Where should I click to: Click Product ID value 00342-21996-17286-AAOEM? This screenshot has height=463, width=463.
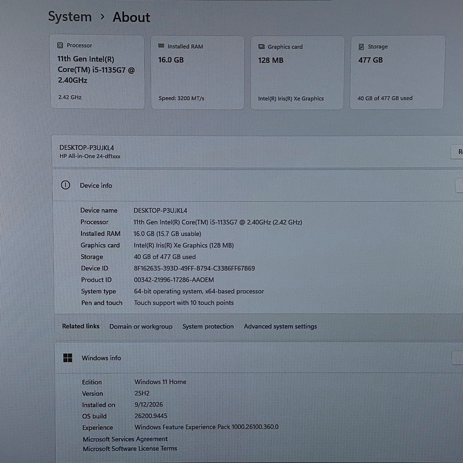tap(174, 280)
